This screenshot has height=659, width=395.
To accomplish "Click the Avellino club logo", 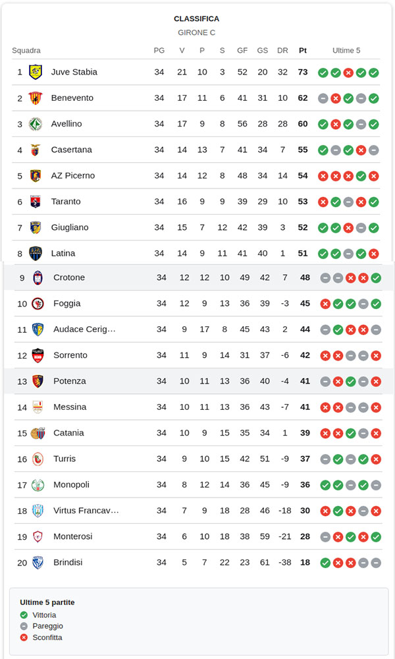I will click(36, 124).
